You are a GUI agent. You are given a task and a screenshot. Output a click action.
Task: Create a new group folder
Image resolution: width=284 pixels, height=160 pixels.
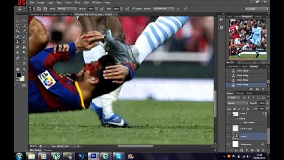point(252,150)
